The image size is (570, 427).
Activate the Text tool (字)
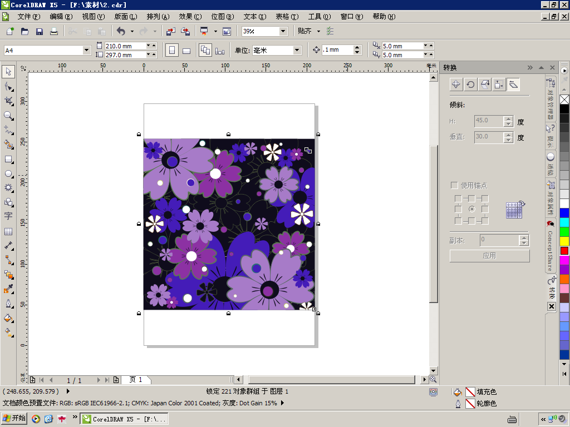click(8, 216)
